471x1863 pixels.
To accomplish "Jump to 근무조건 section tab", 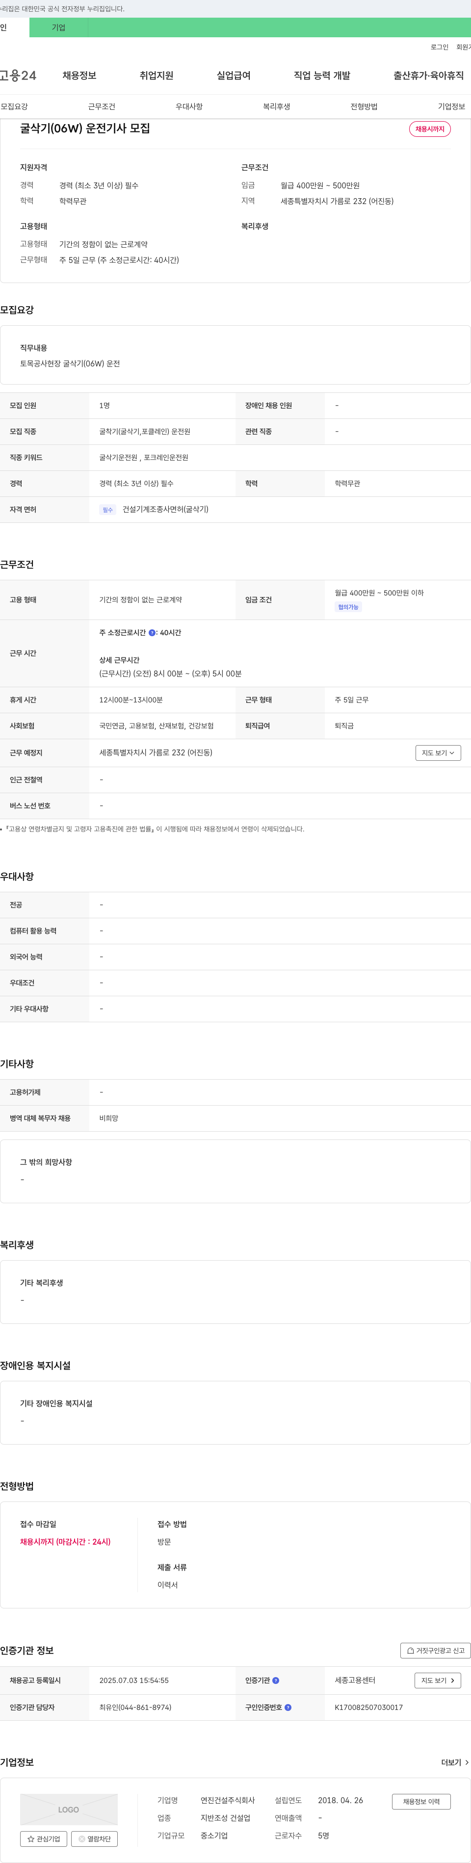I will [102, 106].
